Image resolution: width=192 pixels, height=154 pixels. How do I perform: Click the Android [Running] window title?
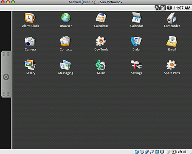(96, 2)
